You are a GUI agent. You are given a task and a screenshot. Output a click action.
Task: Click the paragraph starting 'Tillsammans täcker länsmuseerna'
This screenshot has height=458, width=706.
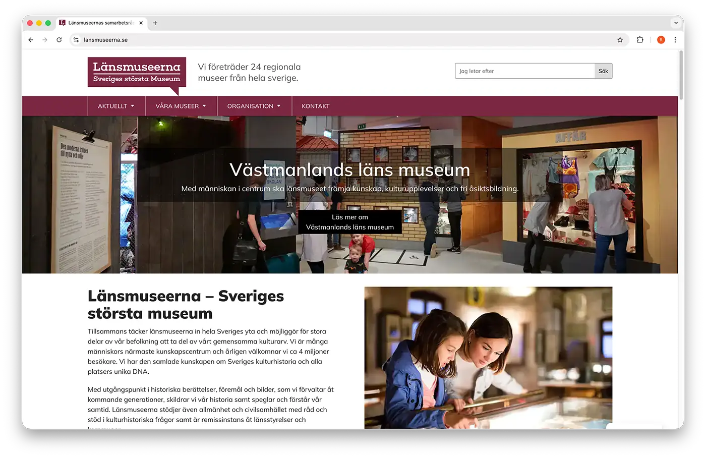(x=208, y=352)
